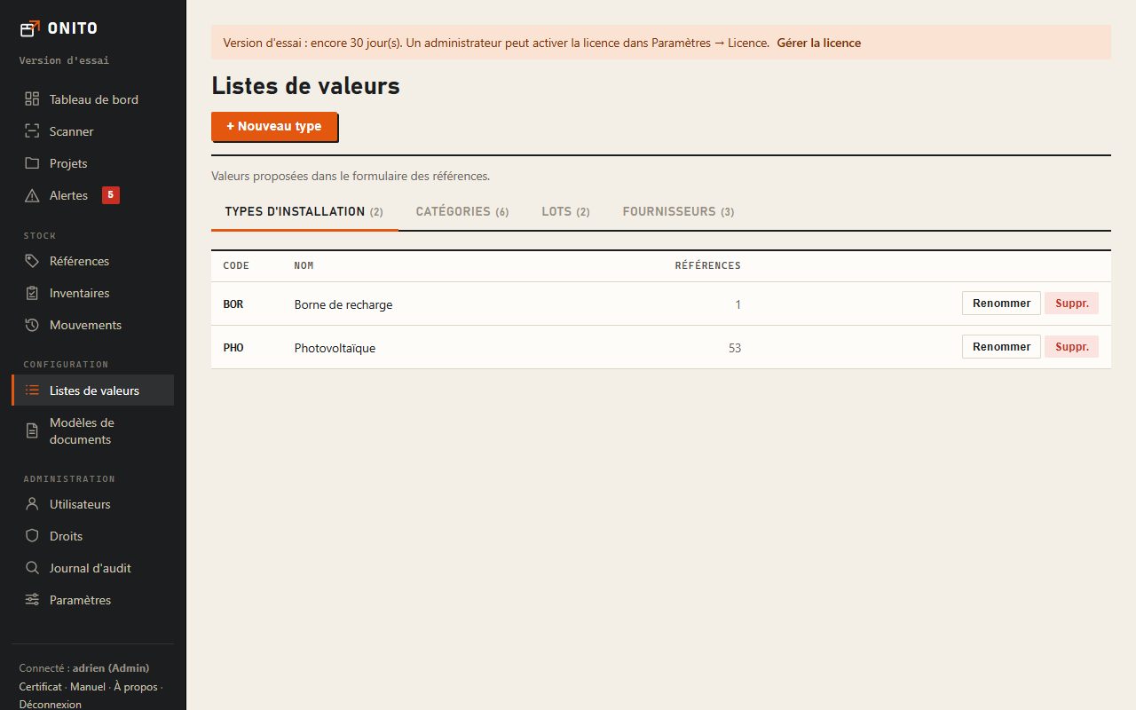Click the reference count 1 for BOR
Viewport: 1136px width, 710px height.
738,304
